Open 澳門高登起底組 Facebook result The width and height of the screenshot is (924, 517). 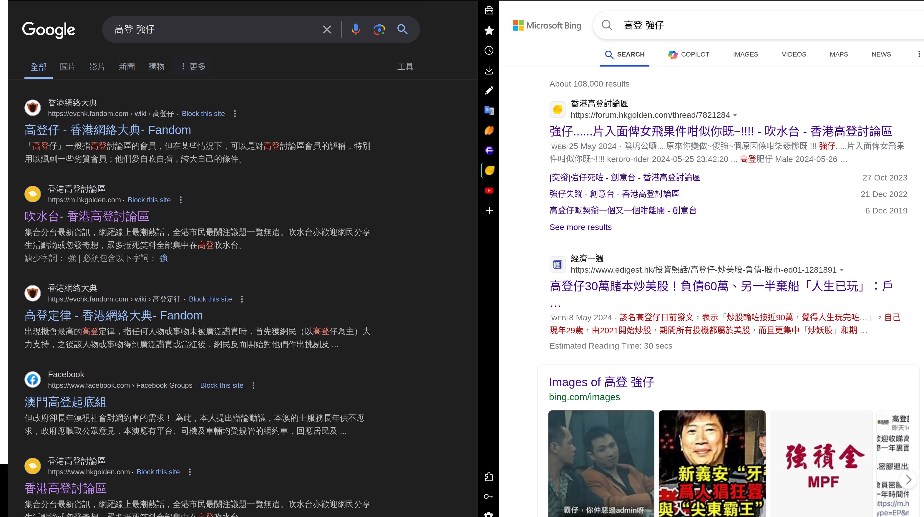[x=66, y=402]
